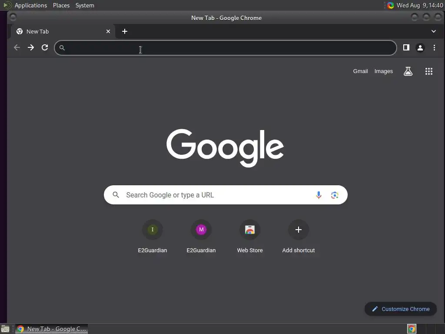Click the colorful tray icon beside clock
This screenshot has height=334, width=445.
391,5
